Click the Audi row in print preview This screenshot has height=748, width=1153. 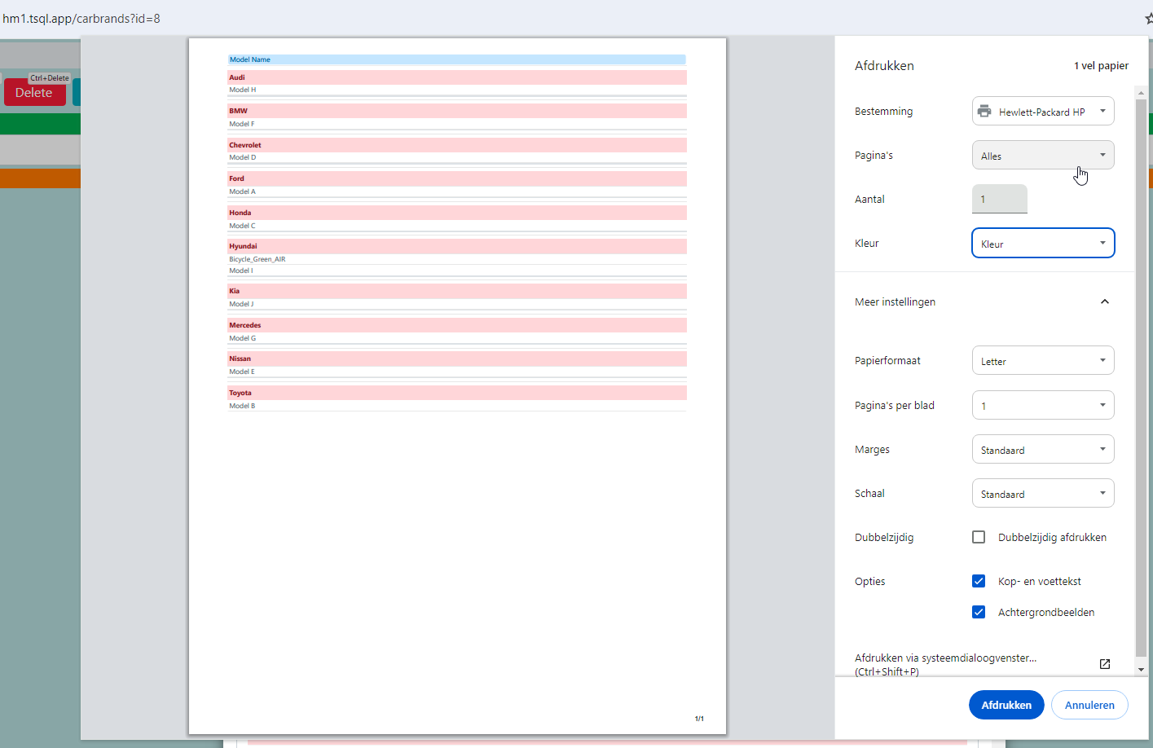(x=457, y=77)
